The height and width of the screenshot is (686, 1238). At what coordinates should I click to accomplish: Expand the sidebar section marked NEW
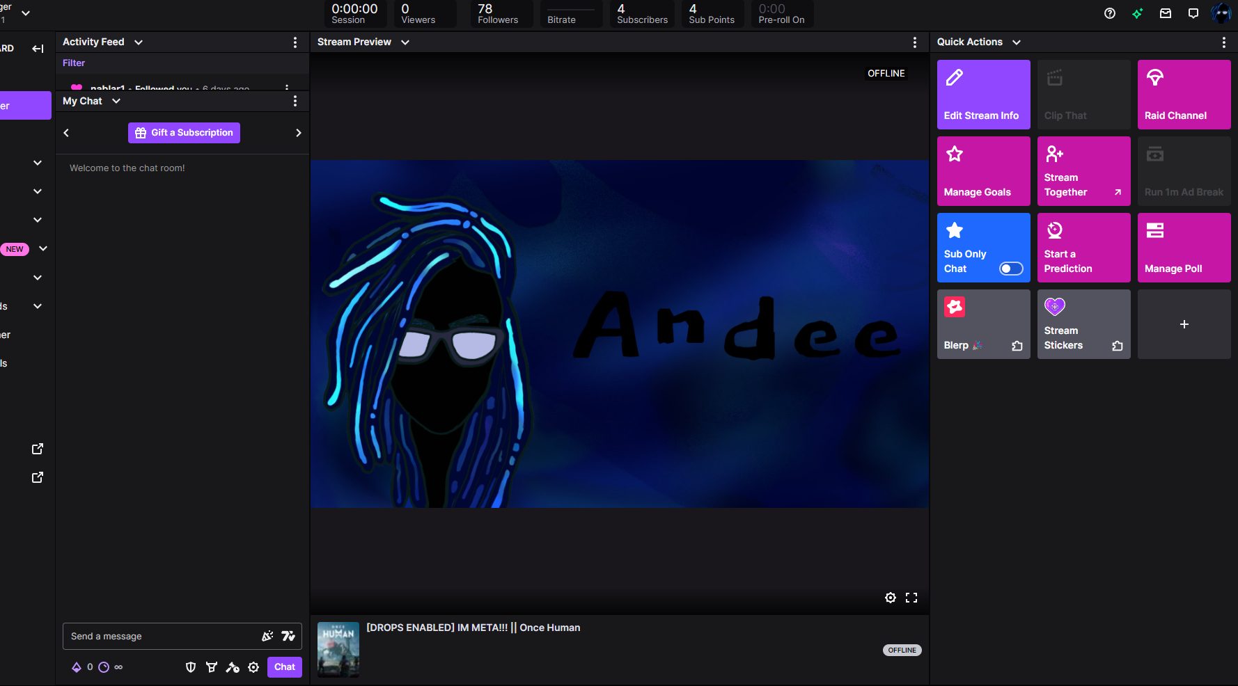click(43, 248)
